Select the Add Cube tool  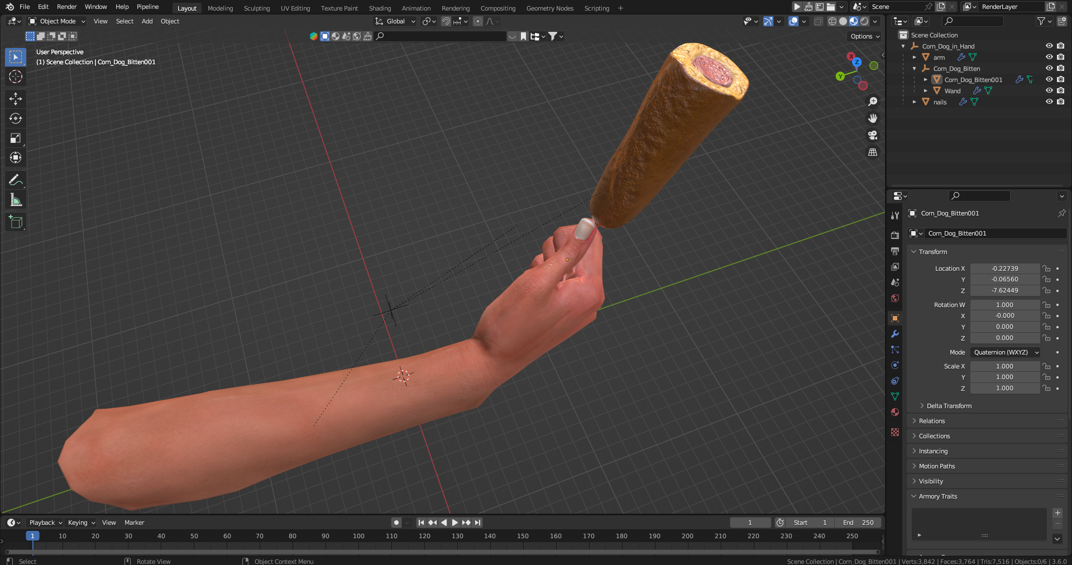click(x=16, y=222)
